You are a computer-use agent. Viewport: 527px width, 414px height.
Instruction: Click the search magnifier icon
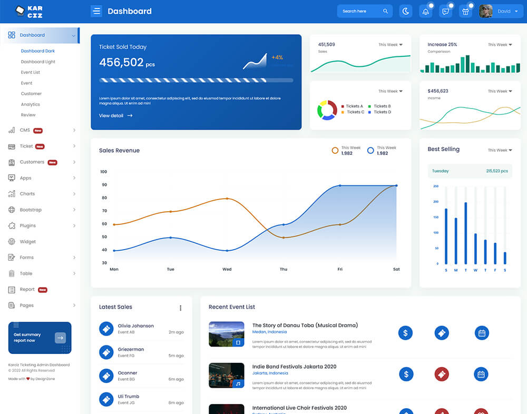tap(385, 11)
